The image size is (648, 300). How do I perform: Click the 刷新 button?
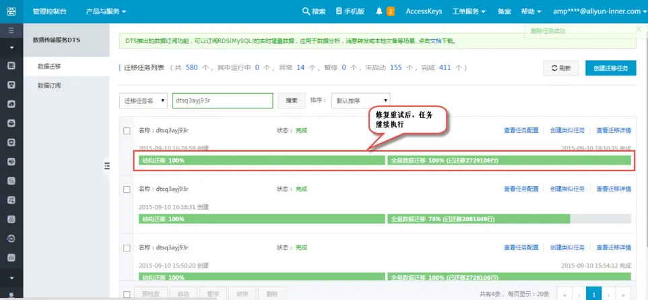click(x=560, y=68)
